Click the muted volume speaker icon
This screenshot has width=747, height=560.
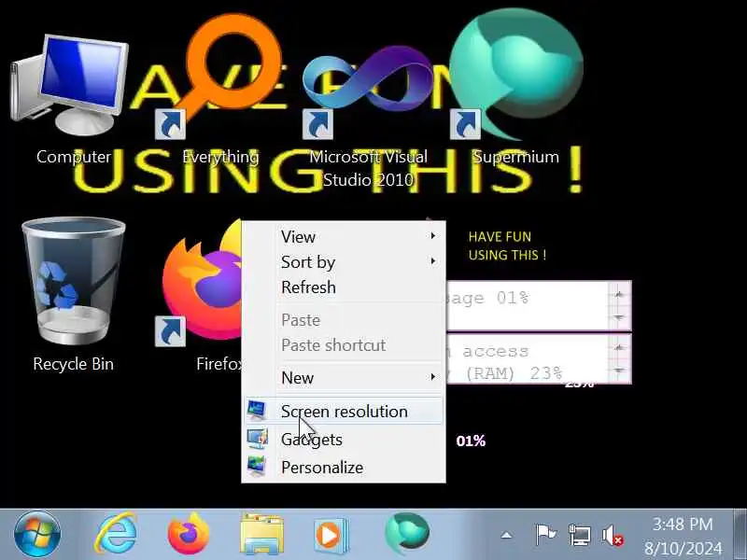[613, 535]
